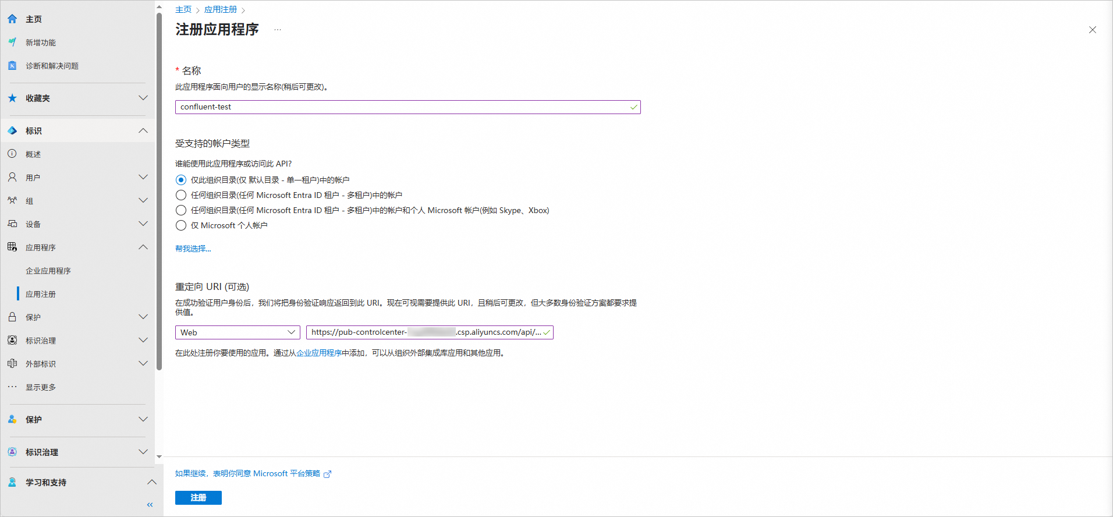Viewport: 1113px width, 517px height.
Task: Click 主页 breadcrumb link
Action: (x=183, y=9)
